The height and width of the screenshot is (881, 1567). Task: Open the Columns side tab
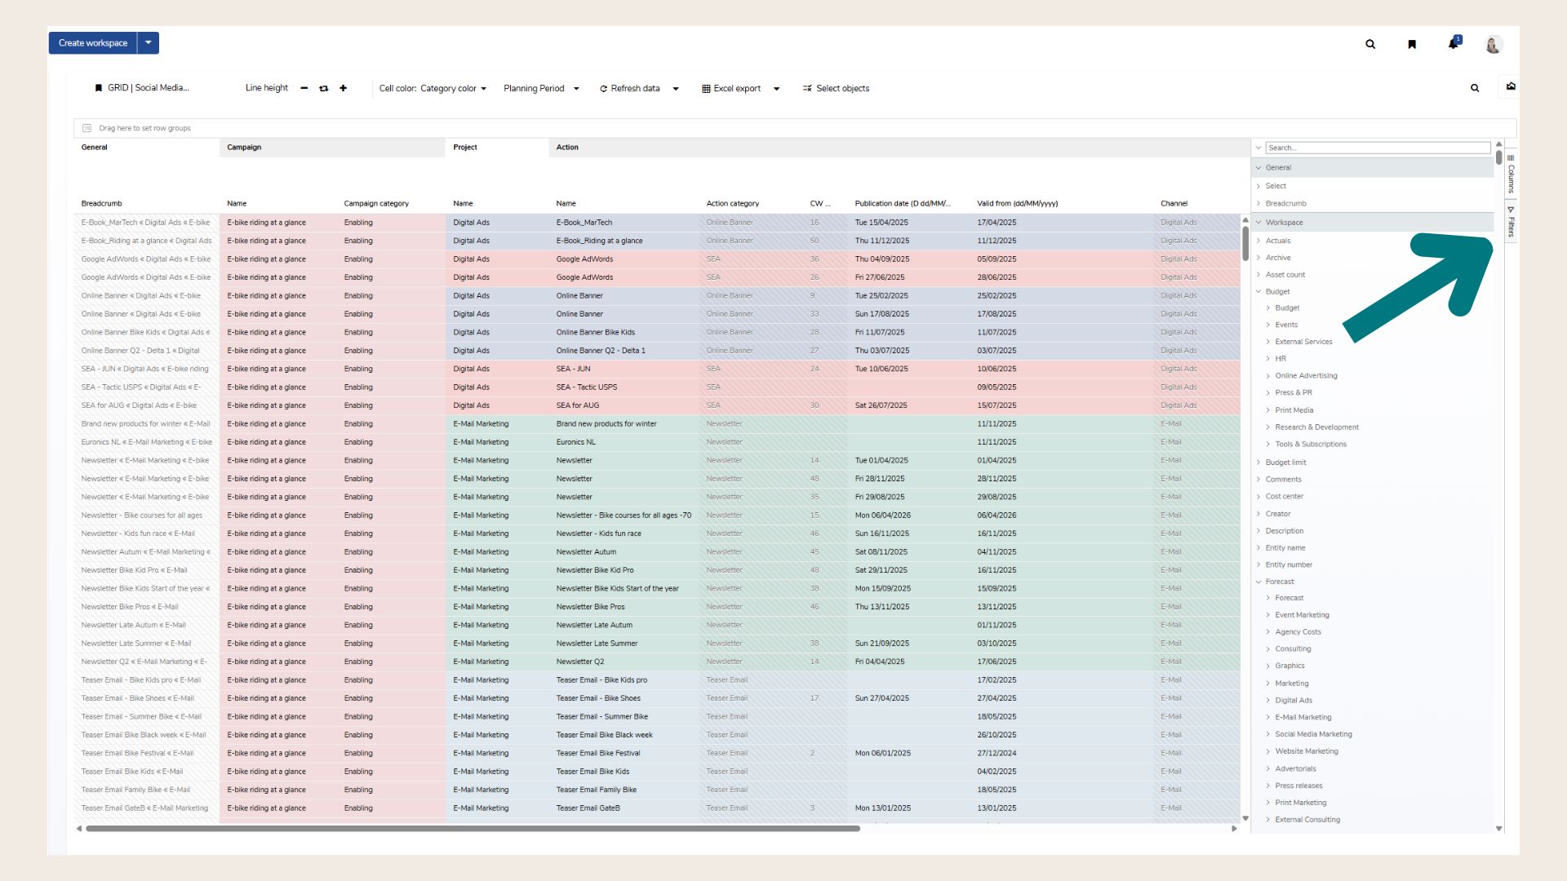click(1511, 173)
